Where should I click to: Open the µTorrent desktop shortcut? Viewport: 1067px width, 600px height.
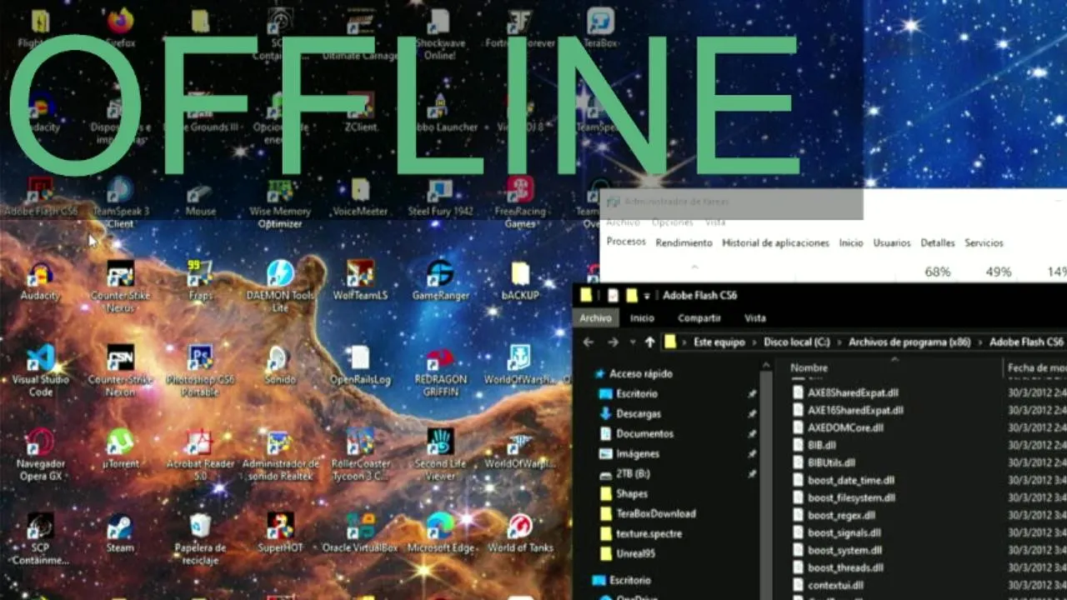(120, 448)
